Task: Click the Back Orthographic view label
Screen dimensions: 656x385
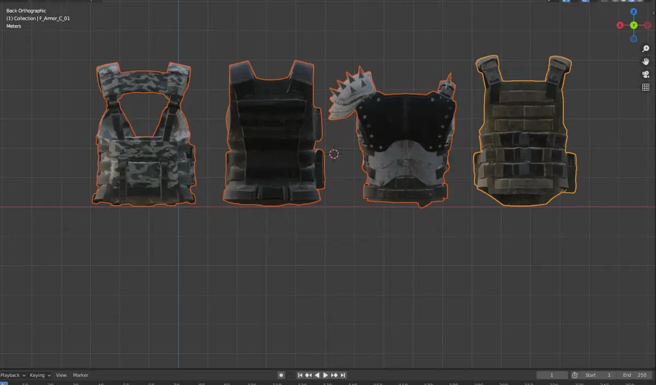Action: coord(26,11)
